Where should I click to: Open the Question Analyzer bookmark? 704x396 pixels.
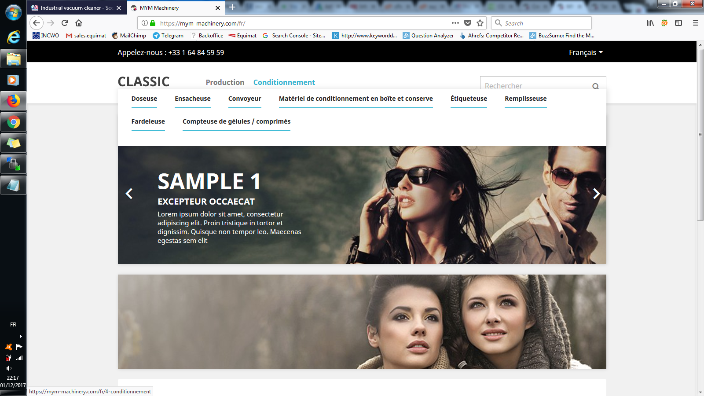[428, 36]
